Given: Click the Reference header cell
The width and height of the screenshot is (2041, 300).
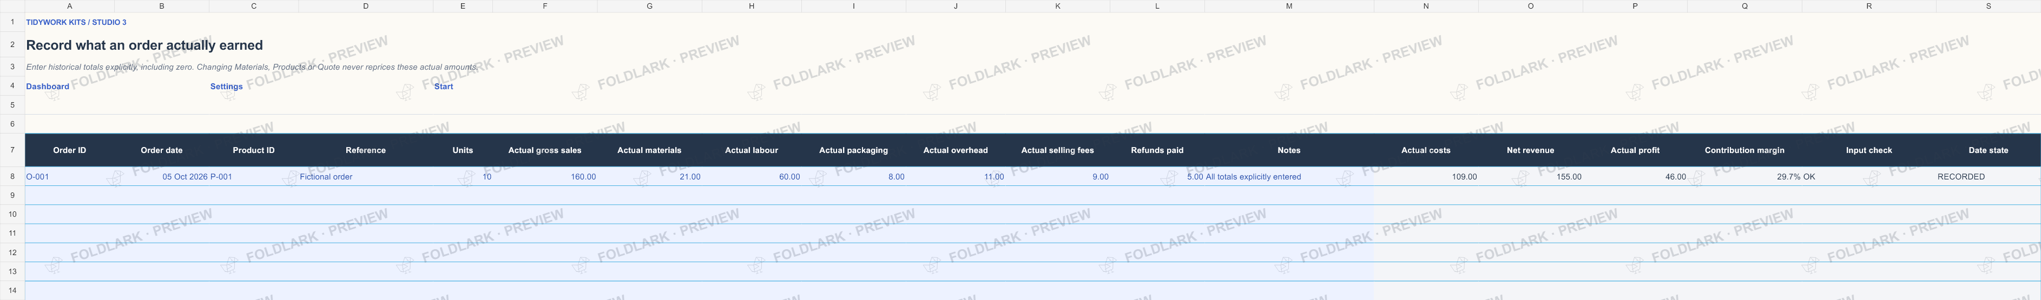Looking at the screenshot, I should coord(366,150).
